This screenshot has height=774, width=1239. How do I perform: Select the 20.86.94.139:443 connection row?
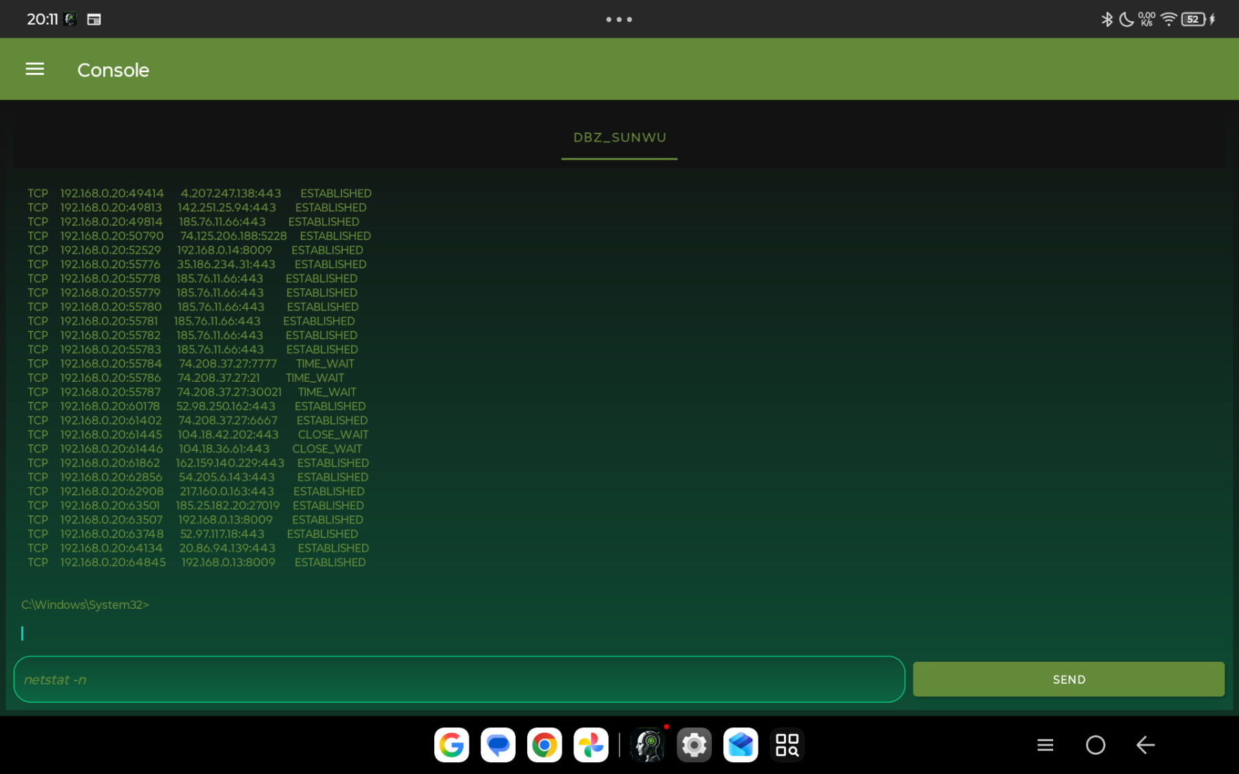[x=198, y=548]
